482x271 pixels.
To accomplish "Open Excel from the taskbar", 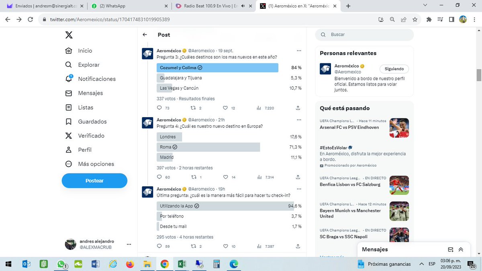I will (x=182, y=264).
